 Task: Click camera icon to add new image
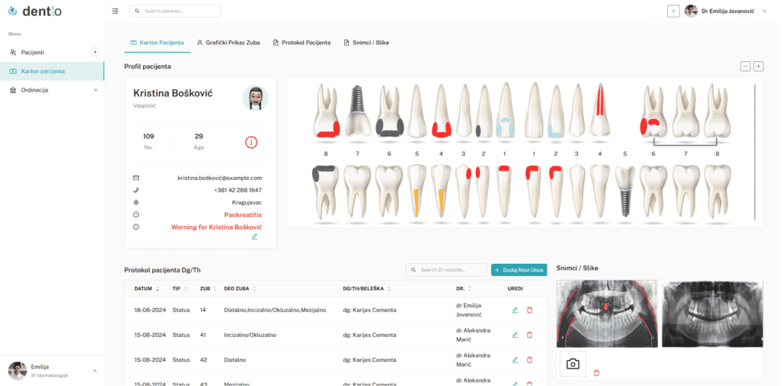point(572,364)
